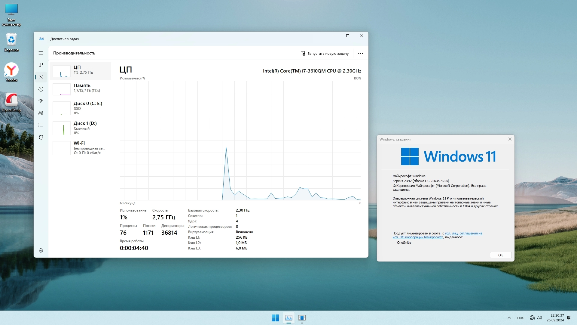
Task: Click the Windows Start button on taskbar
Action: click(x=275, y=318)
